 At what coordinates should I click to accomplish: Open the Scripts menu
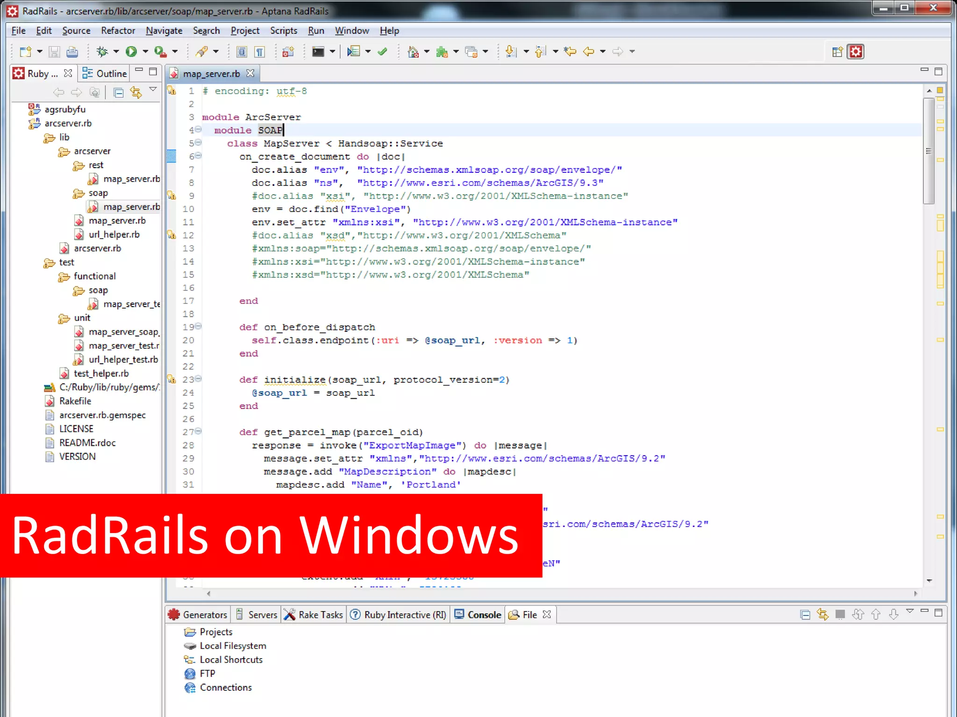tap(284, 31)
